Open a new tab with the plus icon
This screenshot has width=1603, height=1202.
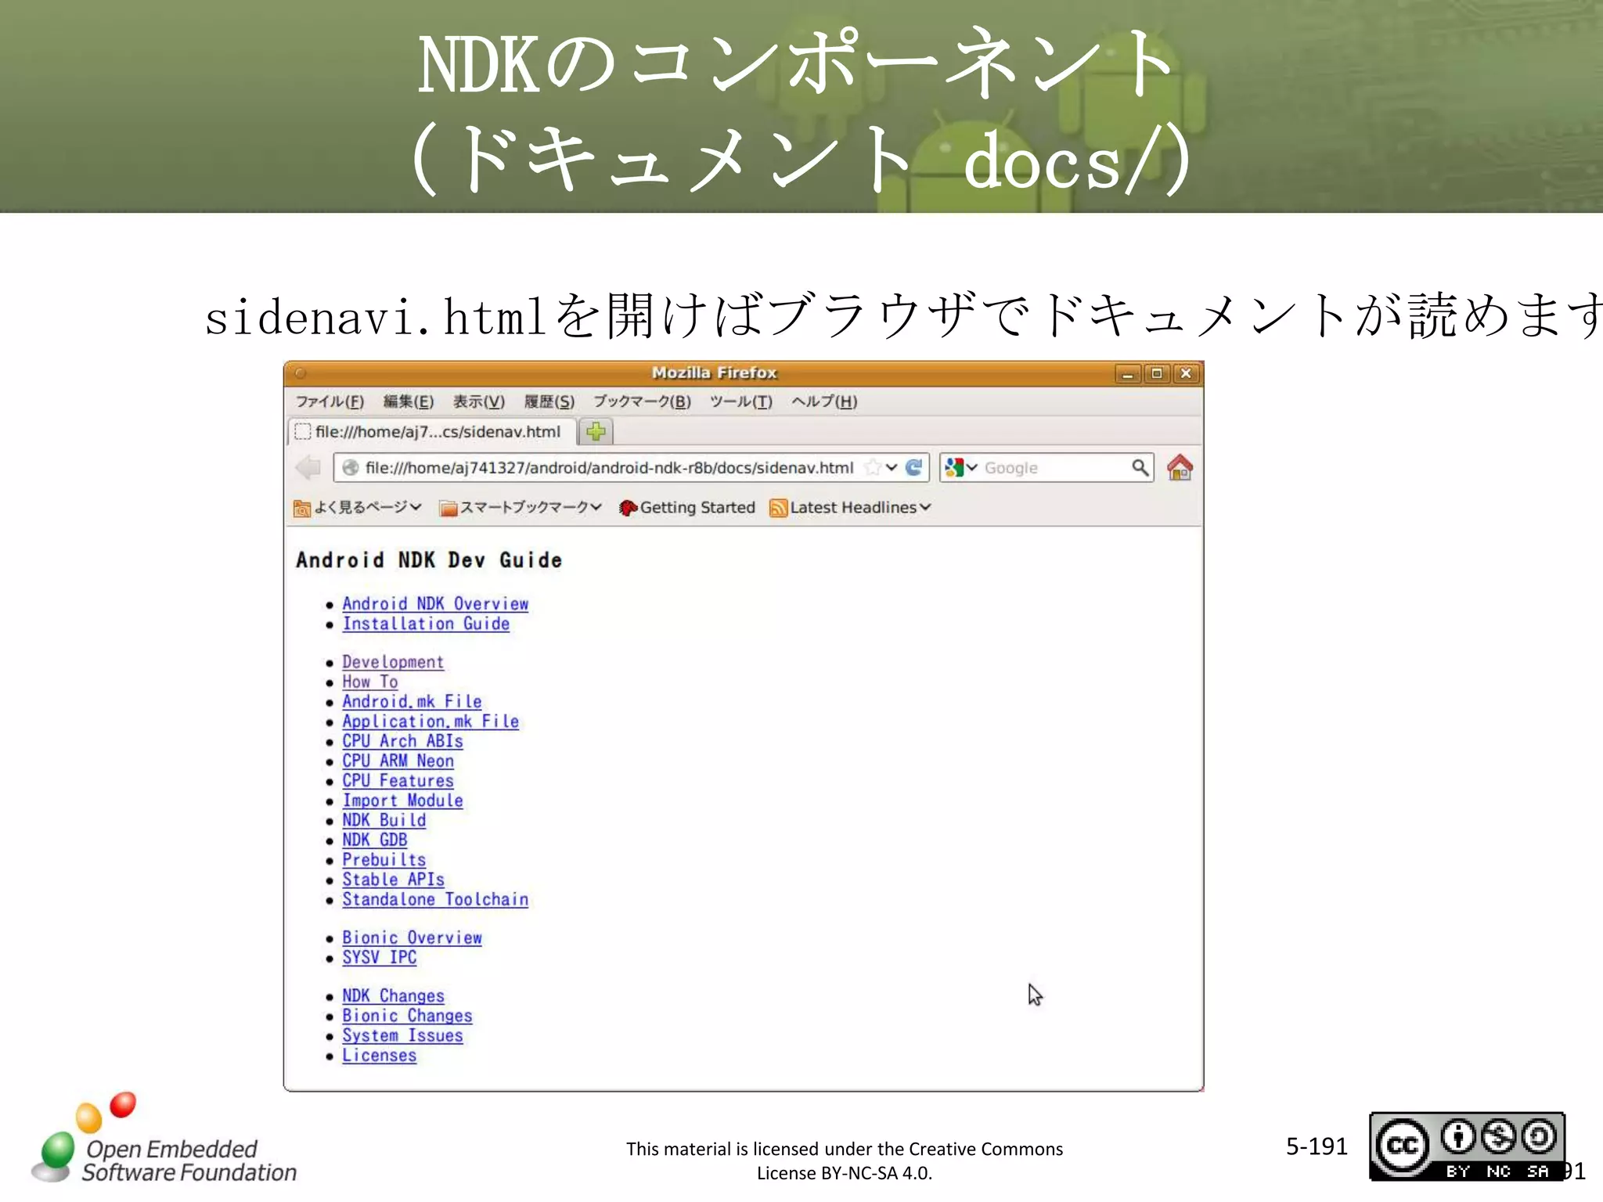pyautogui.click(x=596, y=431)
